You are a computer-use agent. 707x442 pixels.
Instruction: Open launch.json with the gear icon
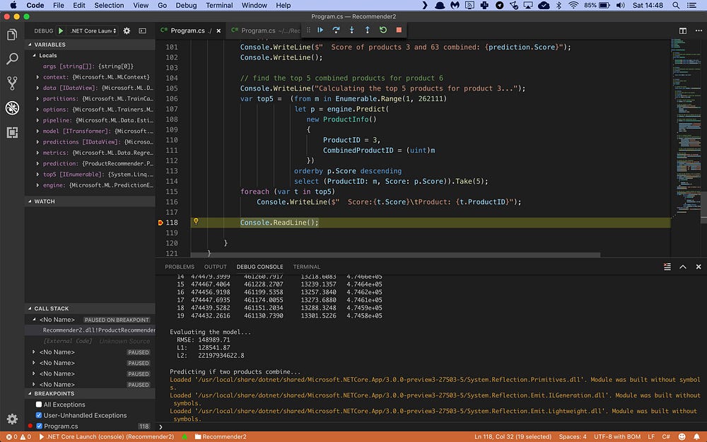pyautogui.click(x=127, y=31)
